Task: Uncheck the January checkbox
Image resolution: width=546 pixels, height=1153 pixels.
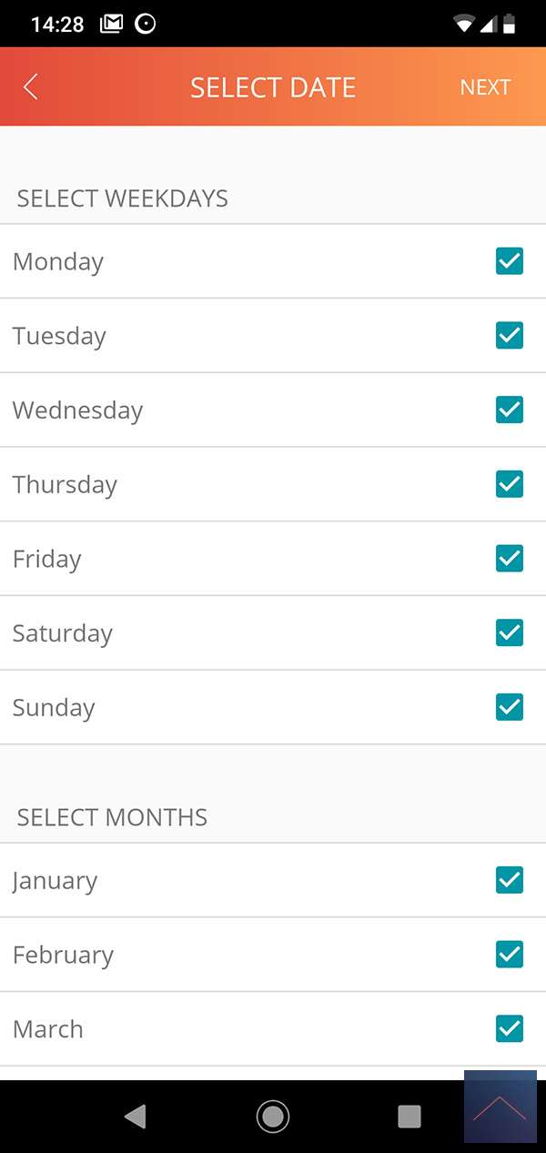Action: (510, 880)
